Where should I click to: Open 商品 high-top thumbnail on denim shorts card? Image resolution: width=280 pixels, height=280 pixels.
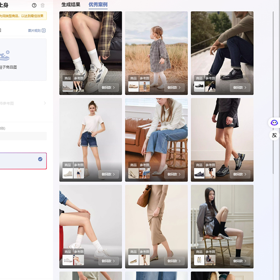(68, 173)
